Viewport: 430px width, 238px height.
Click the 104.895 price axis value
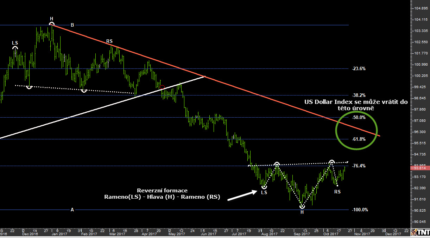(x=421, y=8)
